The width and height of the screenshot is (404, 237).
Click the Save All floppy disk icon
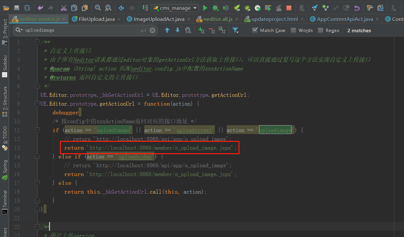[x=17, y=8]
